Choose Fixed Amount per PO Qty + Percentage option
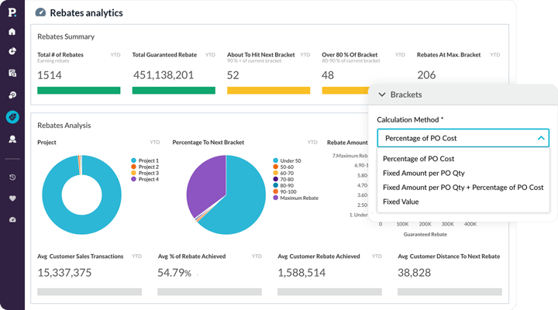Screen dimensions: 558x310 pos(463,188)
